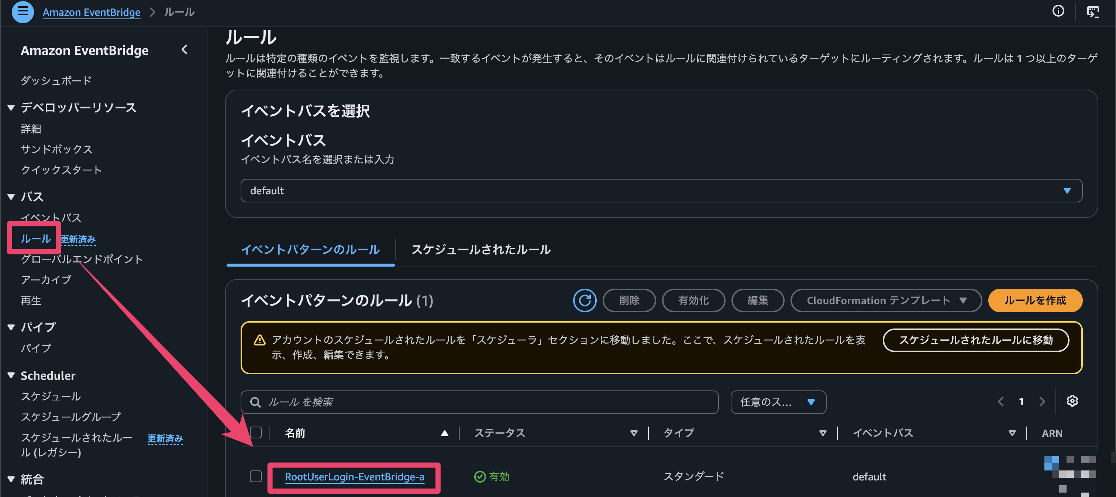The image size is (1116, 497).
Task: Open スケジュールされたルール (レガシー) in sidebar
Action: pyautogui.click(x=77, y=445)
